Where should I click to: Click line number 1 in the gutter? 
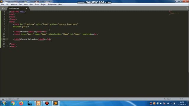(4, 12)
